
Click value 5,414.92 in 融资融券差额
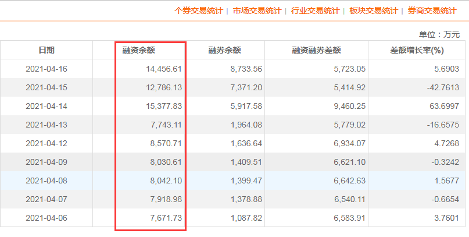pyautogui.click(x=350, y=87)
